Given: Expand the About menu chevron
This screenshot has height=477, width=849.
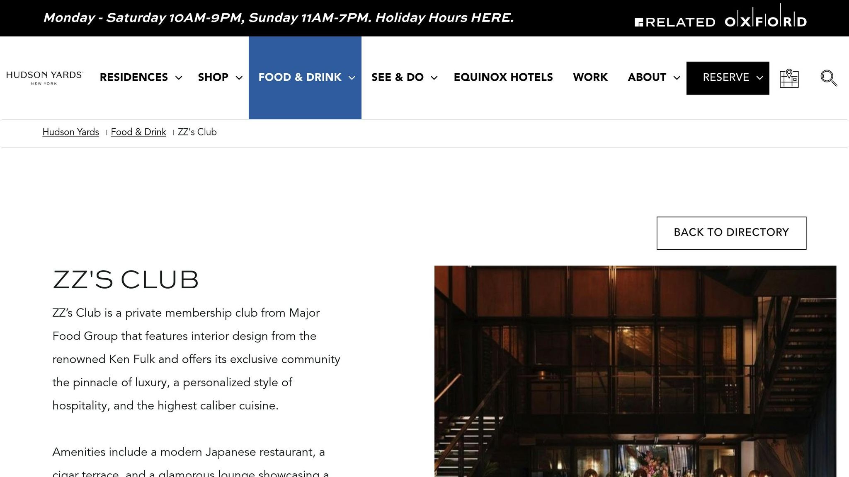Looking at the screenshot, I should click(x=677, y=78).
